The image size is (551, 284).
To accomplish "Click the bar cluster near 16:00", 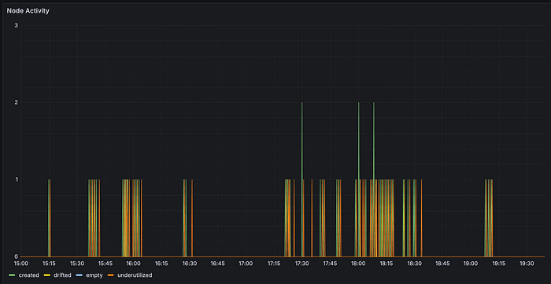I will pos(132,218).
